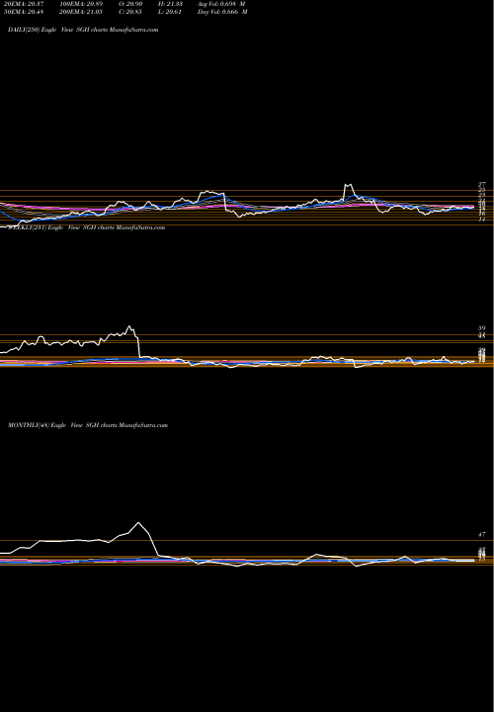Screen dimensions: 494x712
Task: Select the low price L: 20.61
Action: tap(170, 12)
